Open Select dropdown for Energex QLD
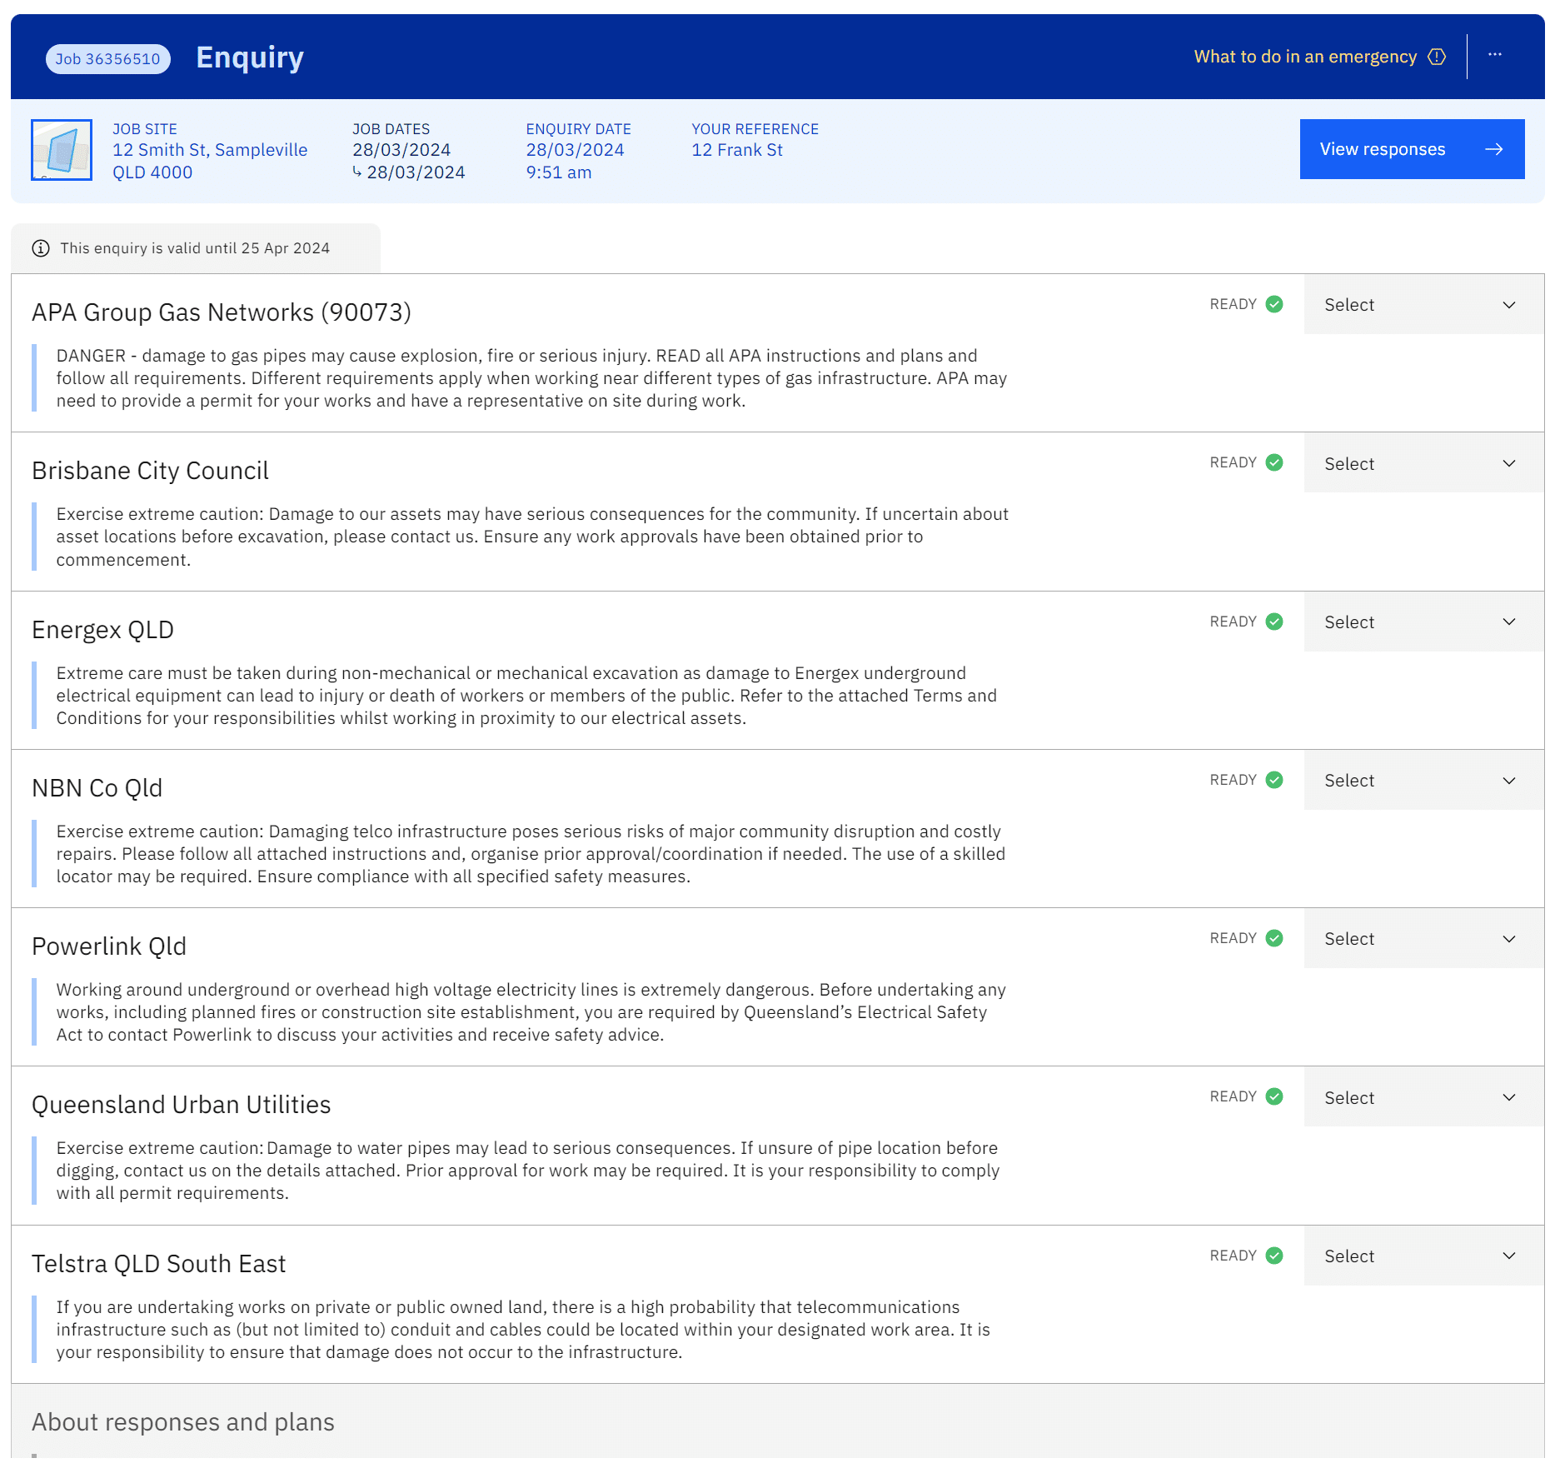 pyautogui.click(x=1423, y=622)
